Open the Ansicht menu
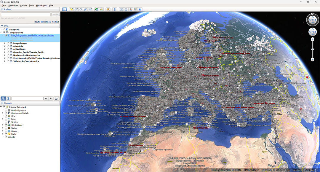The image size is (320, 172). tap(23, 6)
